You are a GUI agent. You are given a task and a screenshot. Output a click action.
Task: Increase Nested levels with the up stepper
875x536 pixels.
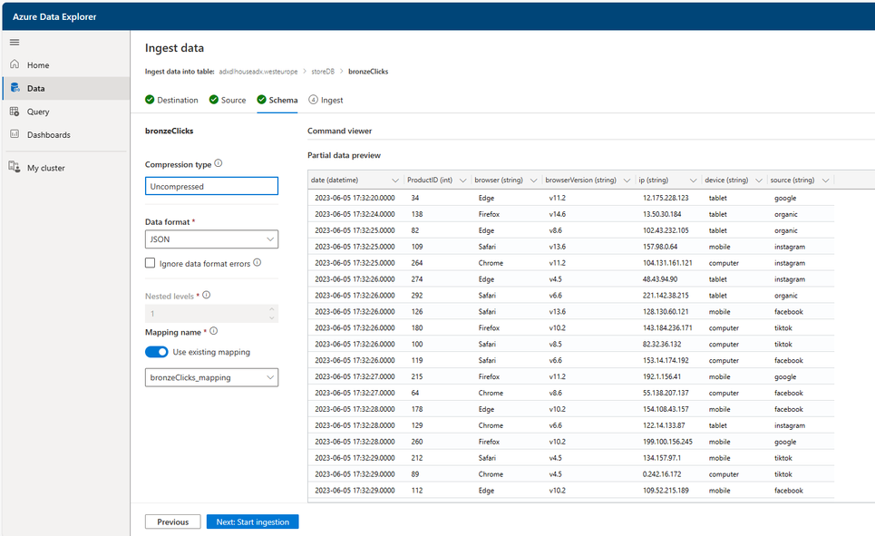[x=272, y=309]
